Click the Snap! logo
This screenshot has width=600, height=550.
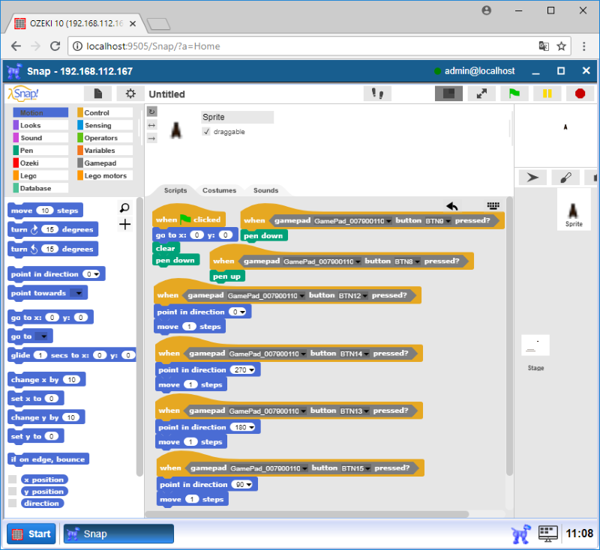point(24,93)
